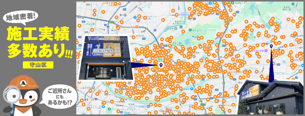This screenshot has width=305, height=116.
Task: Click the yellow 守山区 label
Action: (x=38, y=65)
